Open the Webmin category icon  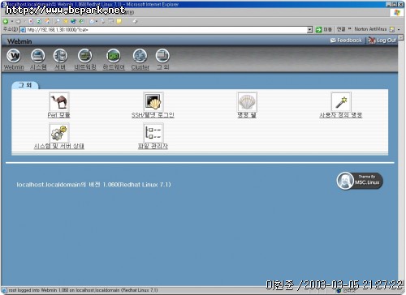pyautogui.click(x=14, y=56)
